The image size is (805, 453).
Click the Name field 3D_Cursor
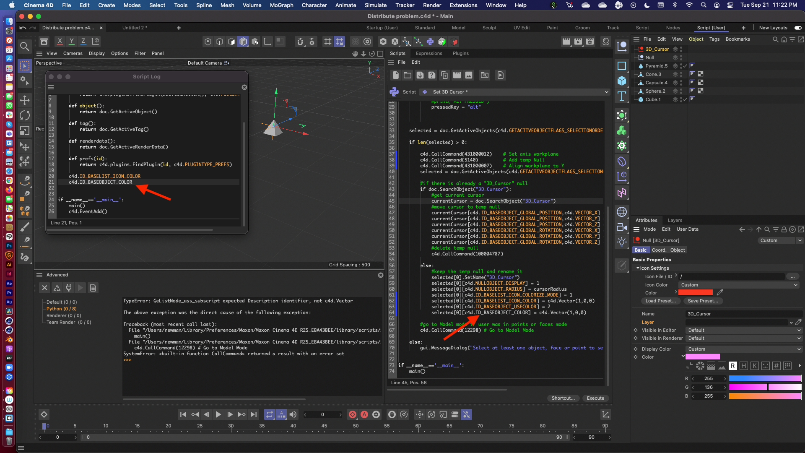click(743, 314)
